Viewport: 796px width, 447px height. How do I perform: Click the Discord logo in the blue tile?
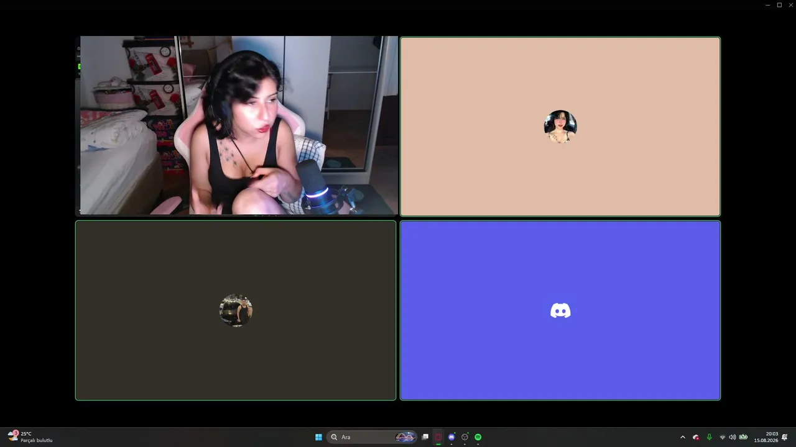point(560,310)
